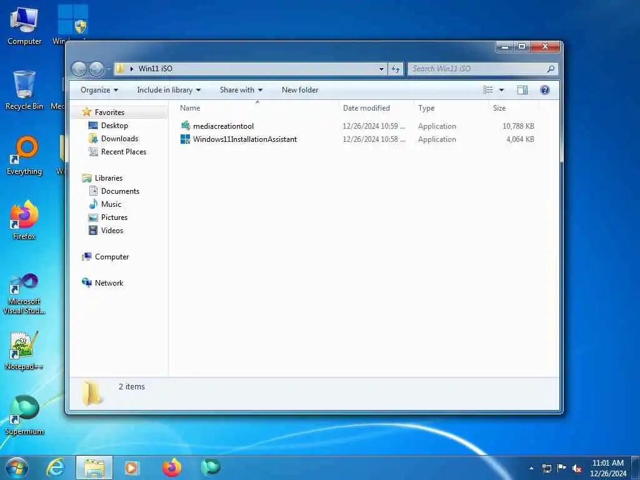This screenshot has height=480, width=640.
Task: Launch Firefox from the taskbar
Action: (172, 467)
